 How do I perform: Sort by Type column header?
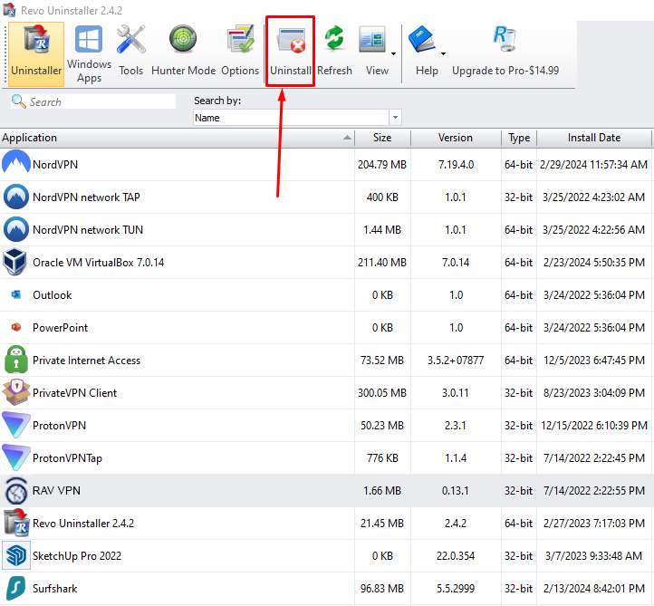click(x=519, y=138)
